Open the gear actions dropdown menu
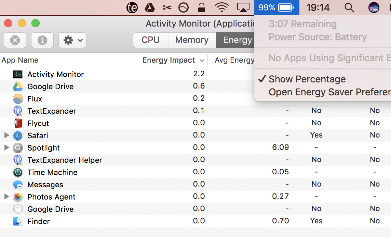This screenshot has height=237, width=391. tap(72, 40)
